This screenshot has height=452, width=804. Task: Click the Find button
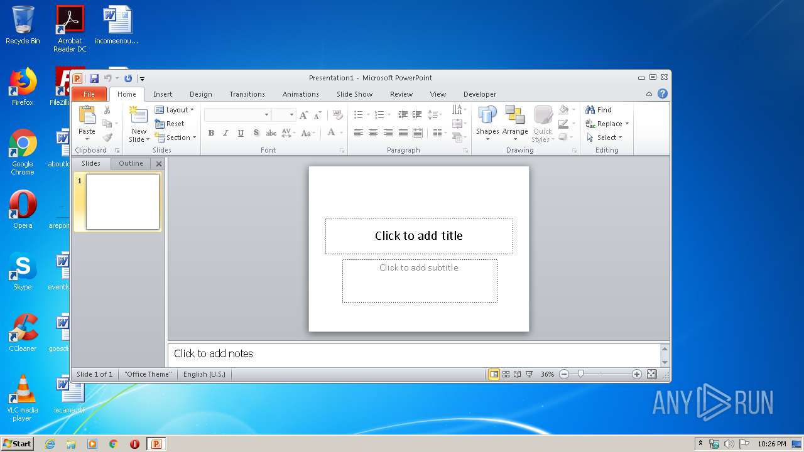coord(599,110)
